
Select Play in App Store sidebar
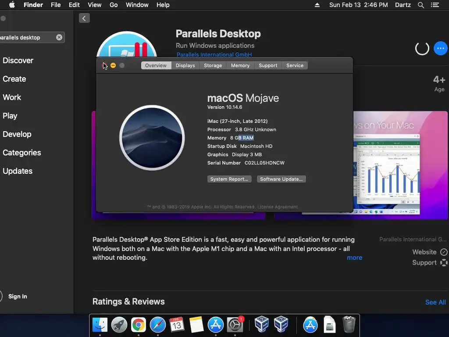[x=10, y=115]
